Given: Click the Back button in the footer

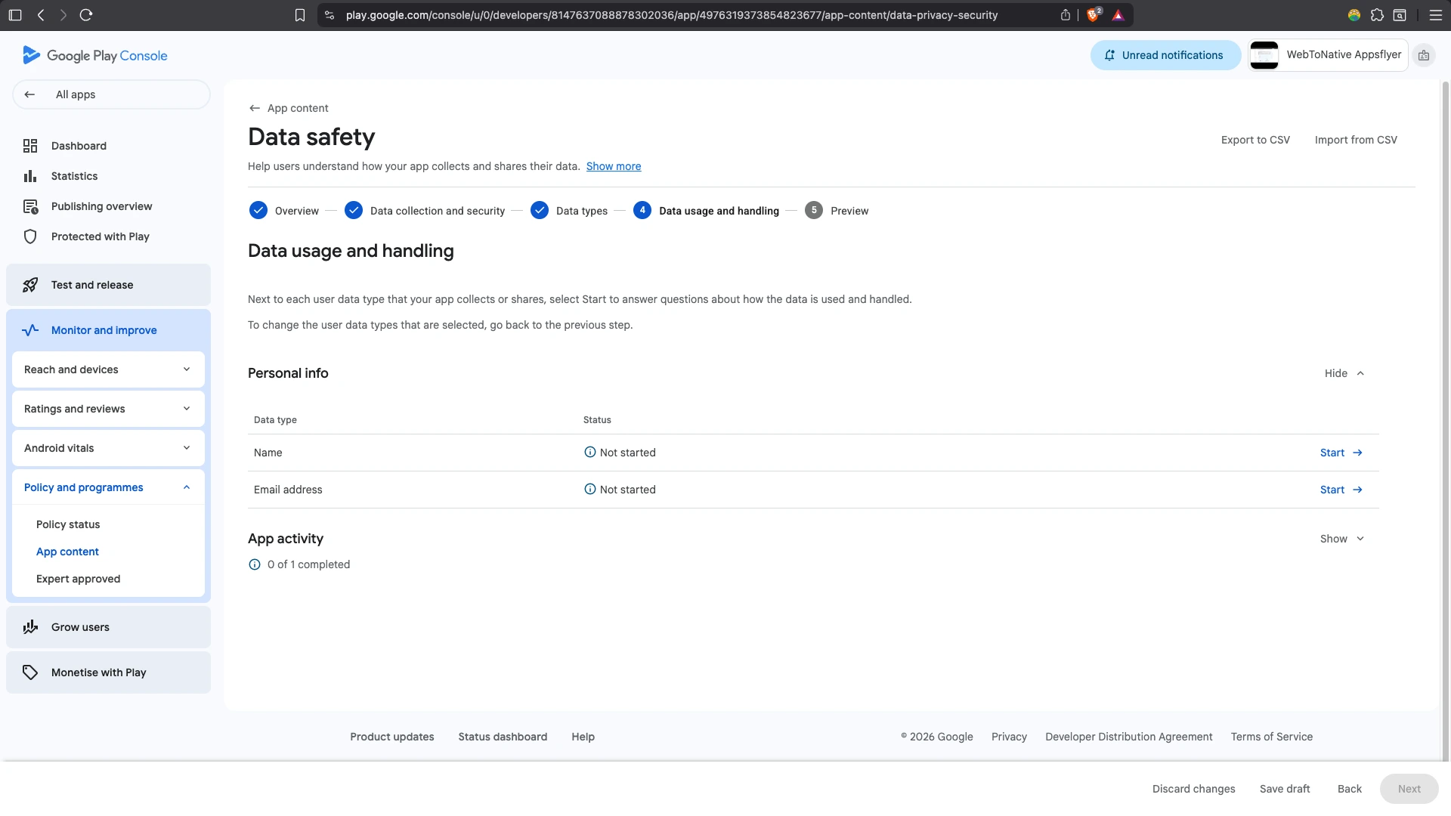Looking at the screenshot, I should tap(1350, 789).
